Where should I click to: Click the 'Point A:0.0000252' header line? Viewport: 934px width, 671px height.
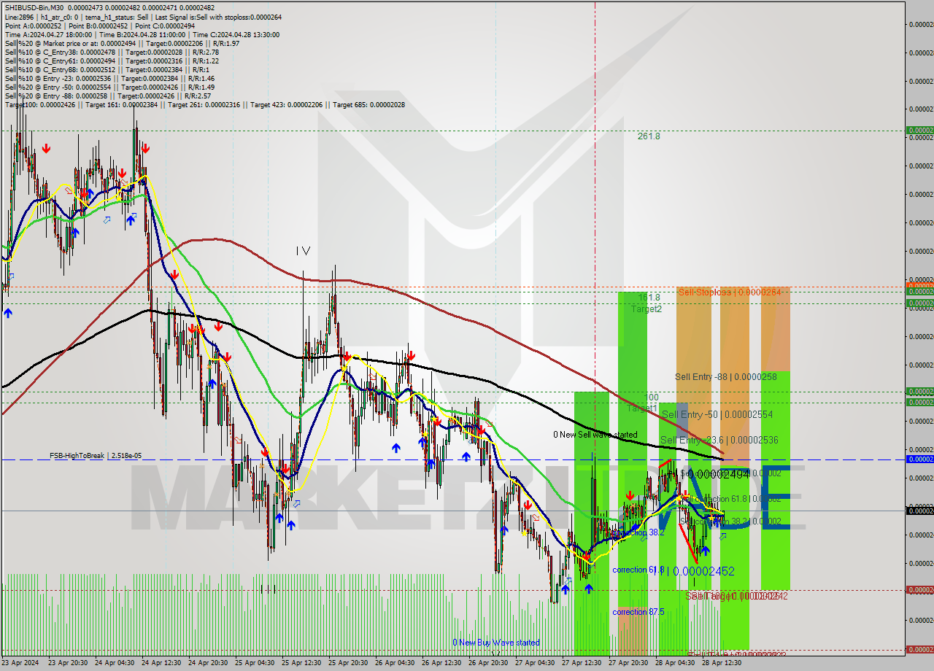100,26
